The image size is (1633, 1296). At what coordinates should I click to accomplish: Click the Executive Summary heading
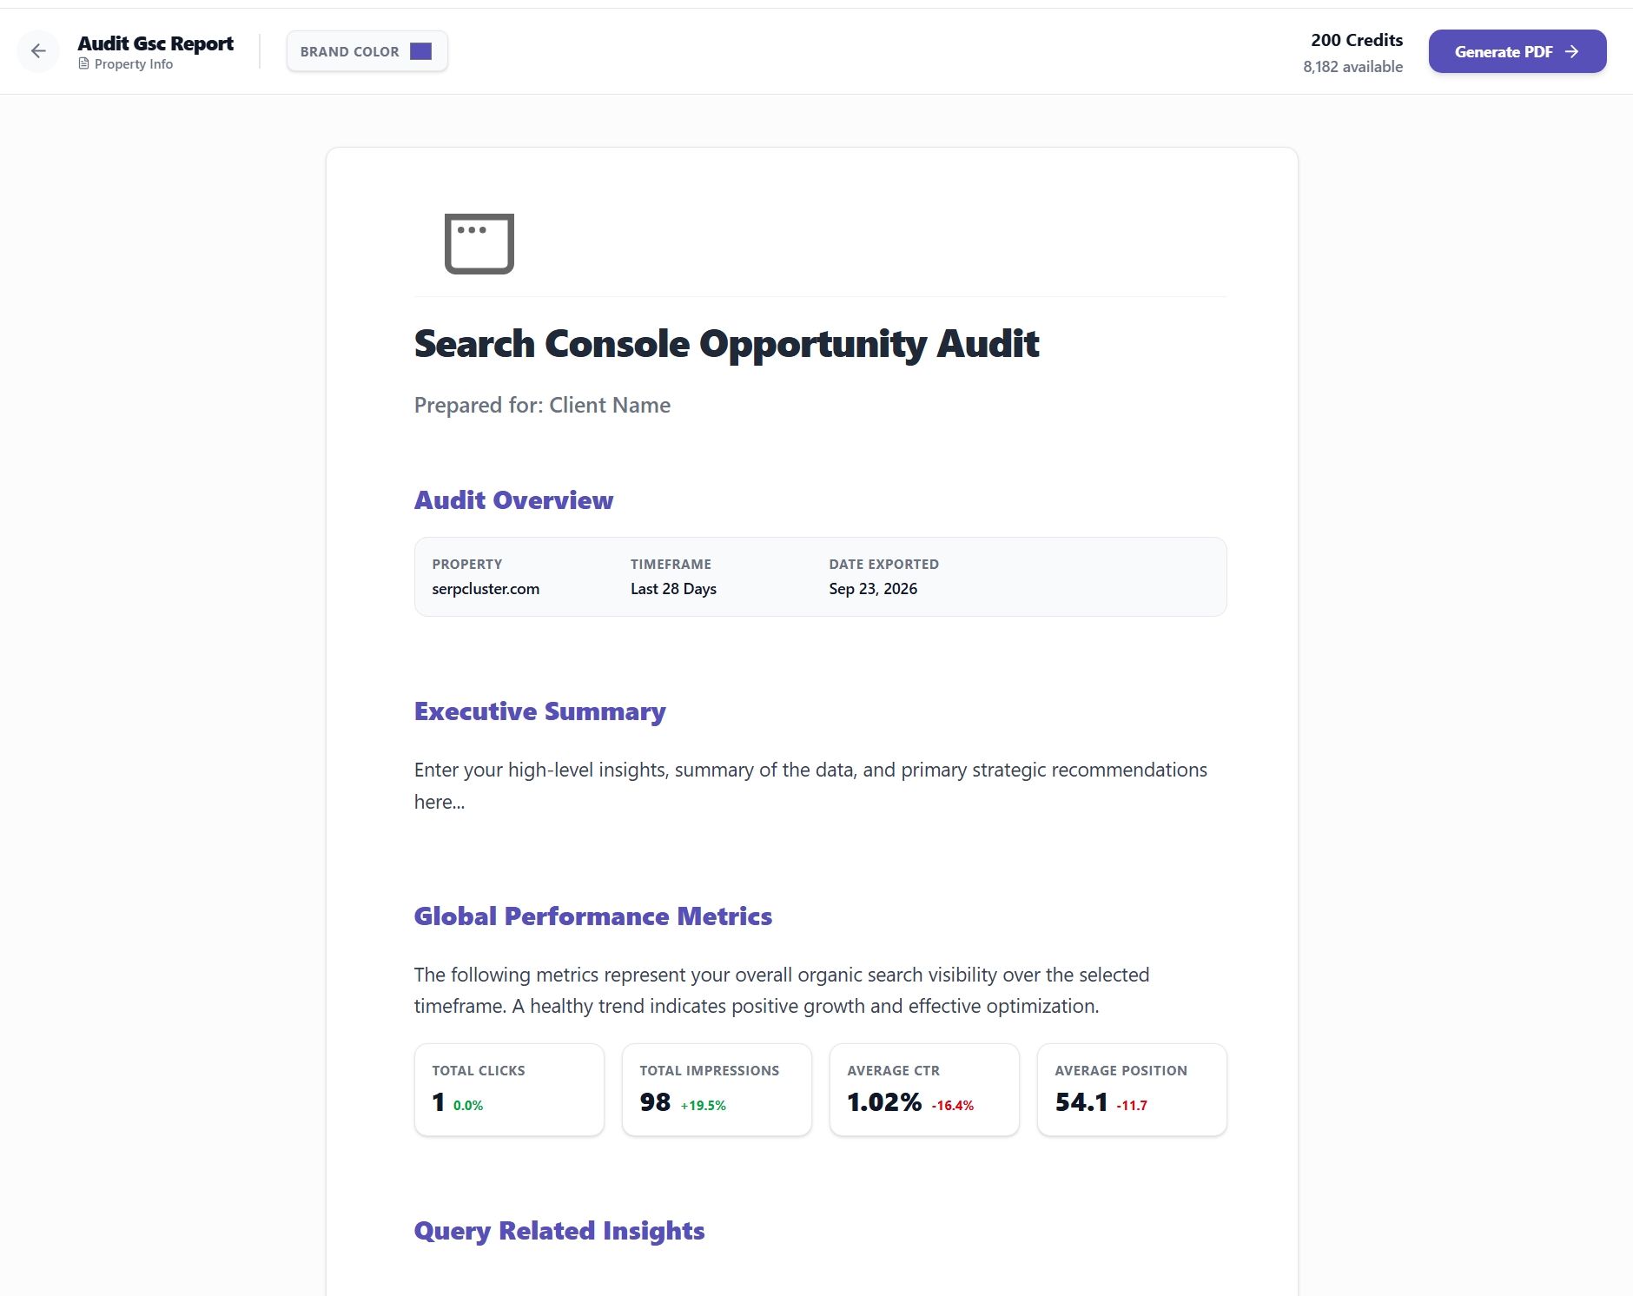539,711
